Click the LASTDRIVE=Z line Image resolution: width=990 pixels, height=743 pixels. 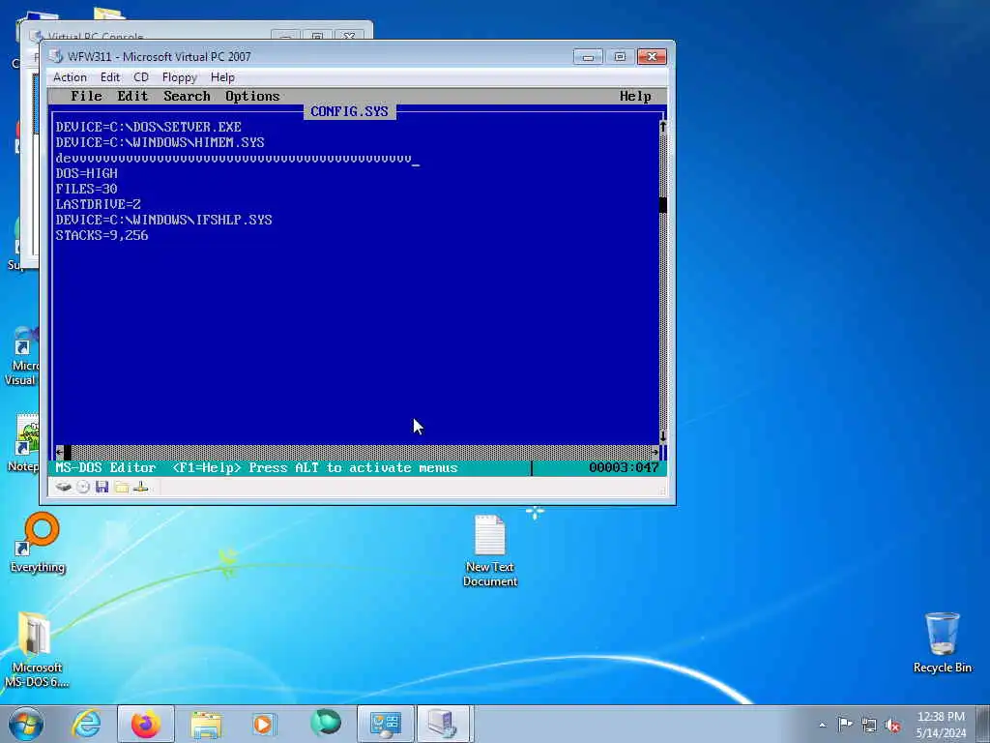pos(98,204)
